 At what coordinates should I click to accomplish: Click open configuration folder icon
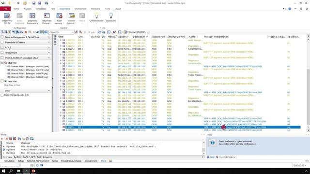[x=25, y=3]
